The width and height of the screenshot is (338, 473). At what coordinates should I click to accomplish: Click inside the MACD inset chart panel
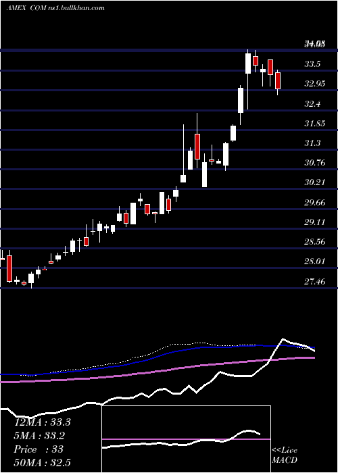coord(186,439)
